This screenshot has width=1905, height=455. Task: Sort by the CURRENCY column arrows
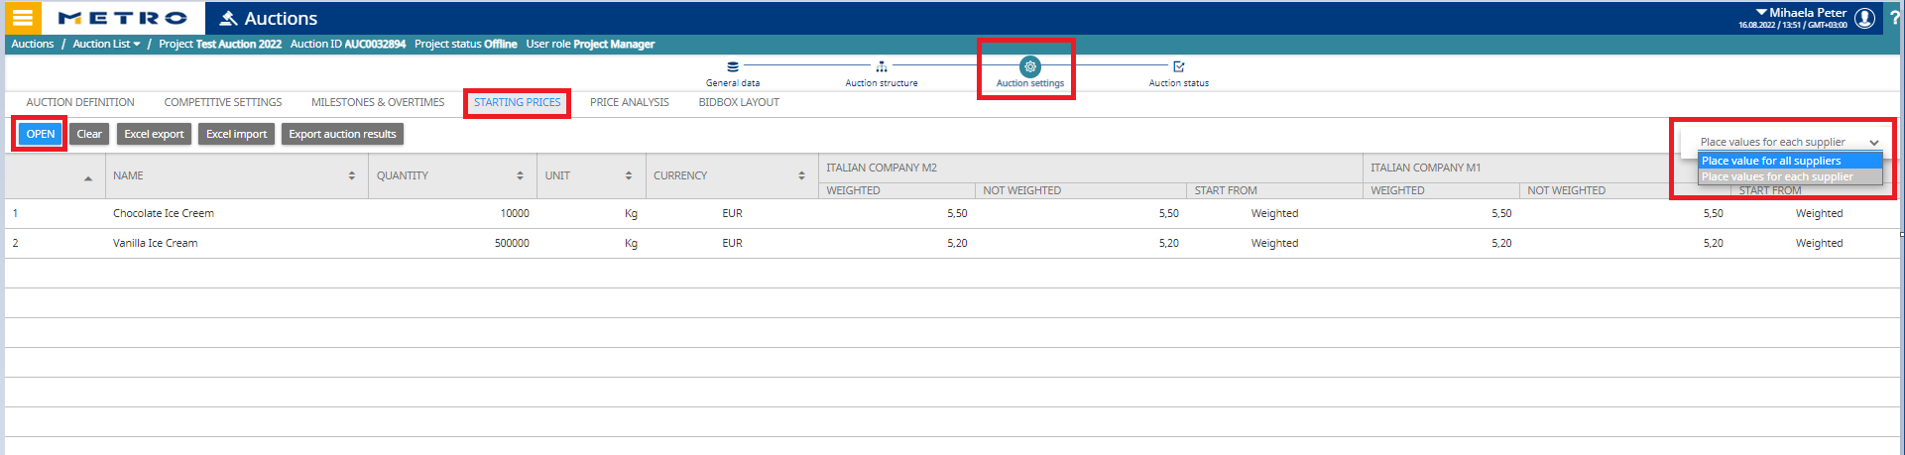pos(801,175)
